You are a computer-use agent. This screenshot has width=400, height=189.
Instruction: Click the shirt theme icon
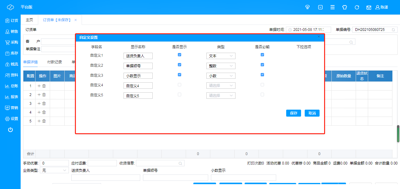tap(344, 7)
